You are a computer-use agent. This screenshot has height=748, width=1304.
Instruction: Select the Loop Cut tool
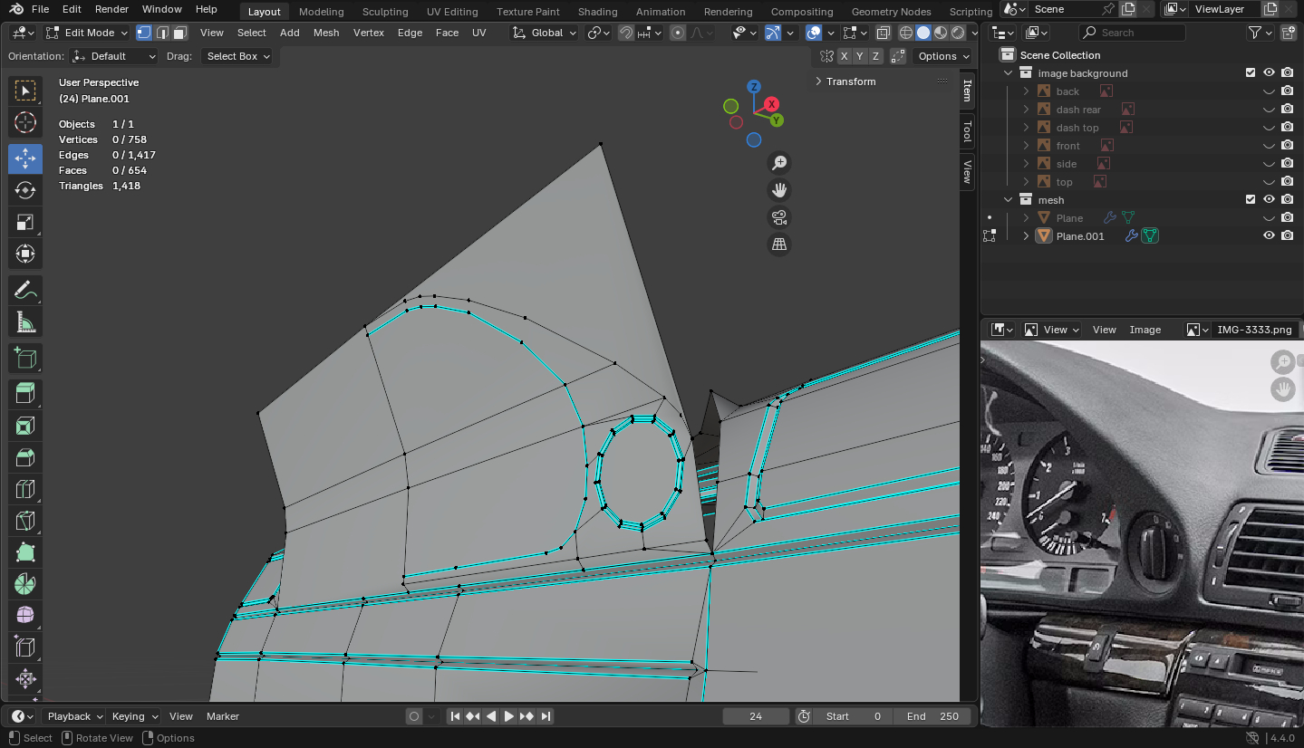point(25,489)
